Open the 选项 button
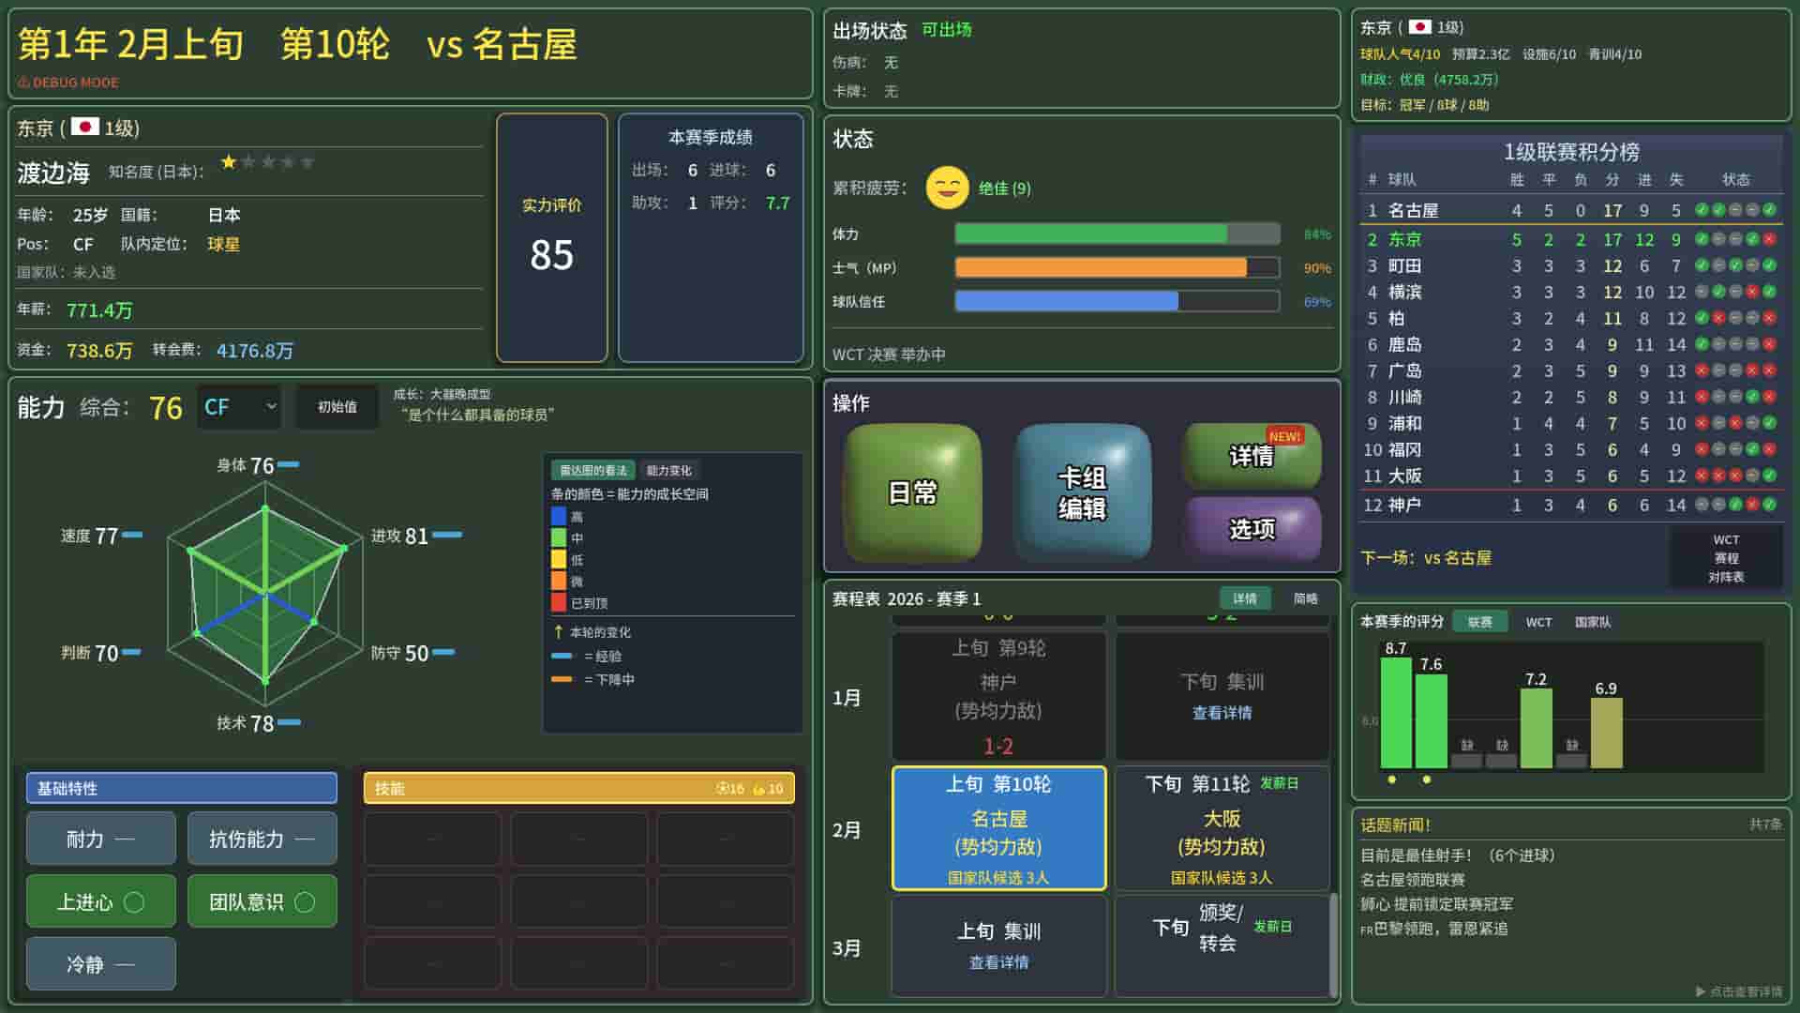1800x1013 pixels. pos(1252,529)
